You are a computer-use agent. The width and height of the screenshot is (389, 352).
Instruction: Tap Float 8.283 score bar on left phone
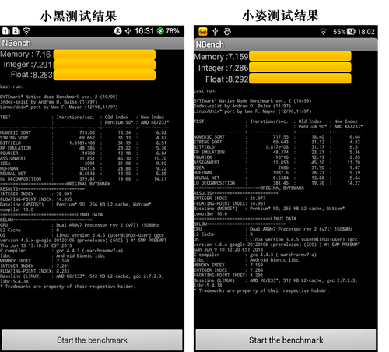104,75
